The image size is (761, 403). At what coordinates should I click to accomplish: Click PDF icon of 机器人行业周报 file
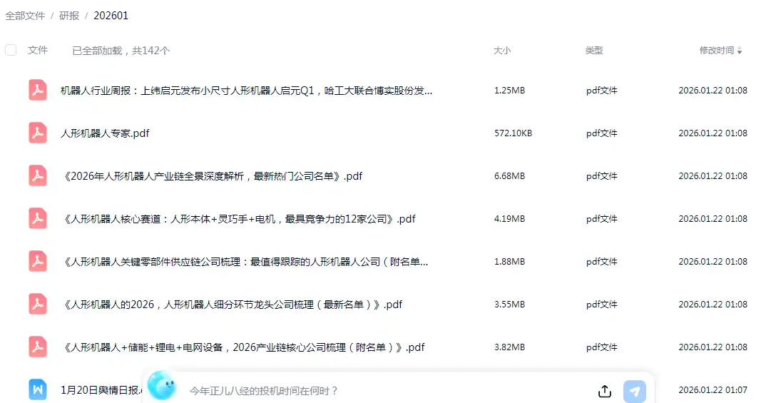coord(38,90)
